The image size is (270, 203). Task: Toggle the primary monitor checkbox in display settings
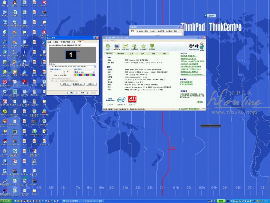pos(50,78)
